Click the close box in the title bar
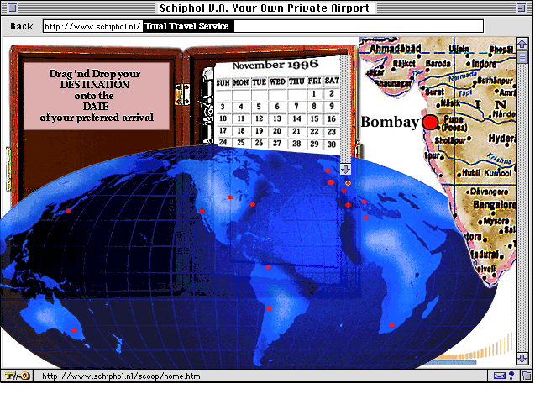 pos(12,8)
